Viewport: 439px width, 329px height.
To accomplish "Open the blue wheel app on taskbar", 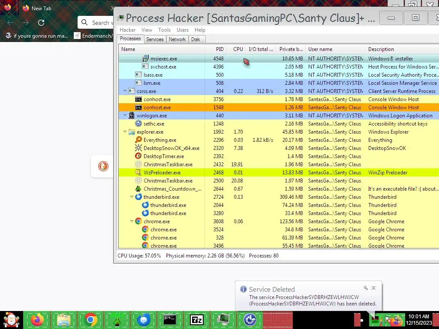I will pyautogui.click(x=250, y=320).
